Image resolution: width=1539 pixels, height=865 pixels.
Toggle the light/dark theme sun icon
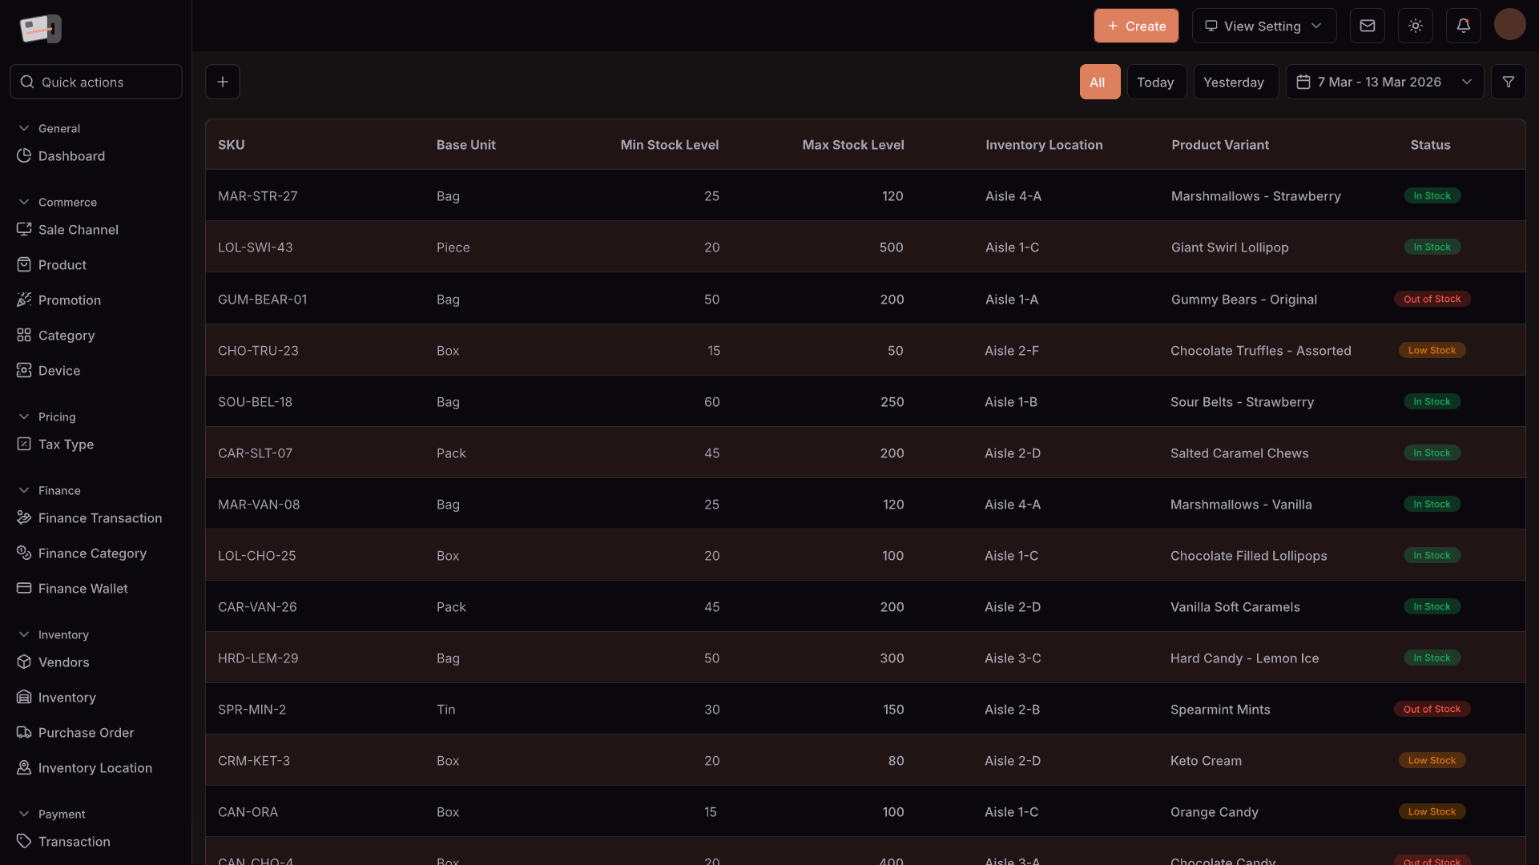tap(1416, 26)
